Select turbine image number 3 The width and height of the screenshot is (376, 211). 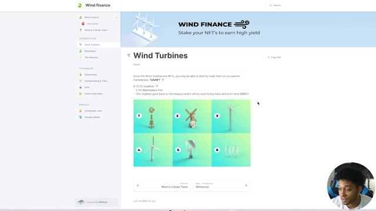coord(231,116)
